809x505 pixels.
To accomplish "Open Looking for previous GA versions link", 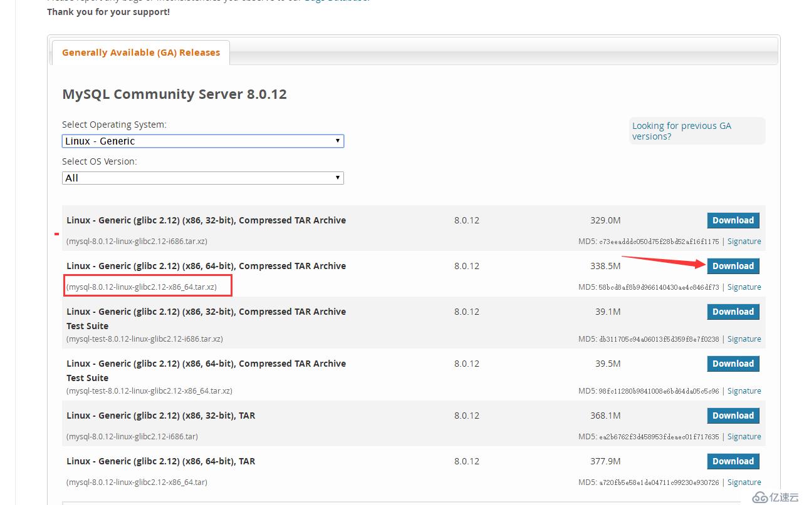I will pos(681,131).
